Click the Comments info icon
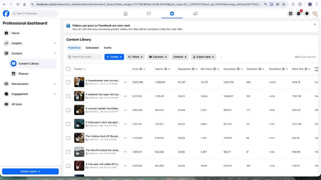Image resolution: width=321 pixels, height=180 pixels. [260, 69]
